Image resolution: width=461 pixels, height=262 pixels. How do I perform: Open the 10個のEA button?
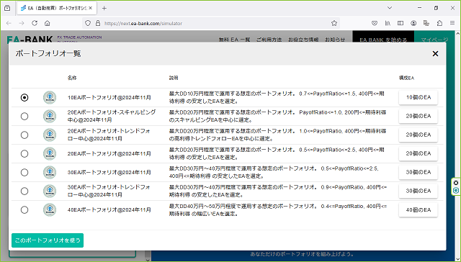click(418, 97)
